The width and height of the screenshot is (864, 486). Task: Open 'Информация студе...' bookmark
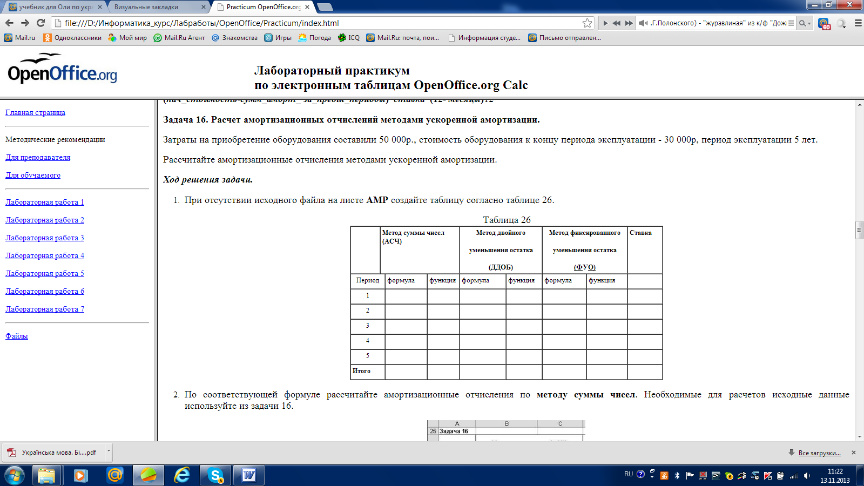[x=484, y=38]
